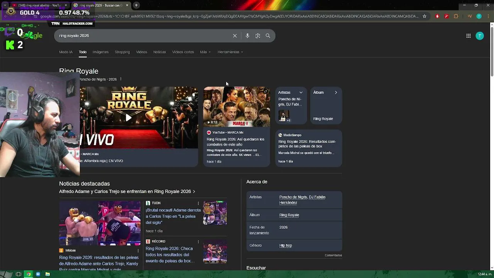Open the blue app icon in the taskbar

tap(38, 274)
